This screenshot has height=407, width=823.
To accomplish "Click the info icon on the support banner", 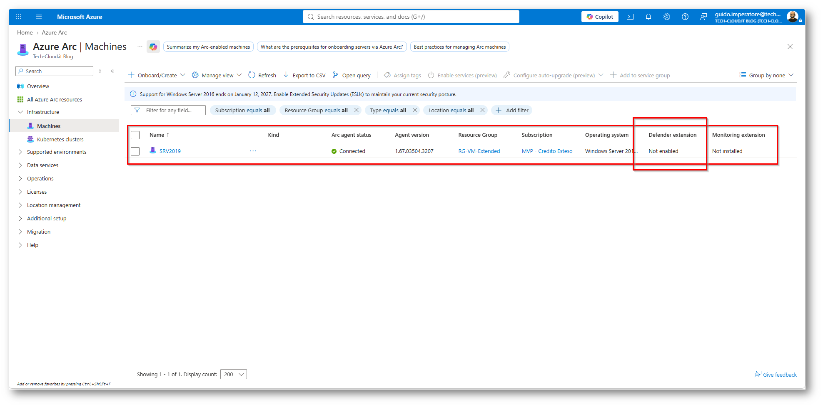I will 133,94.
